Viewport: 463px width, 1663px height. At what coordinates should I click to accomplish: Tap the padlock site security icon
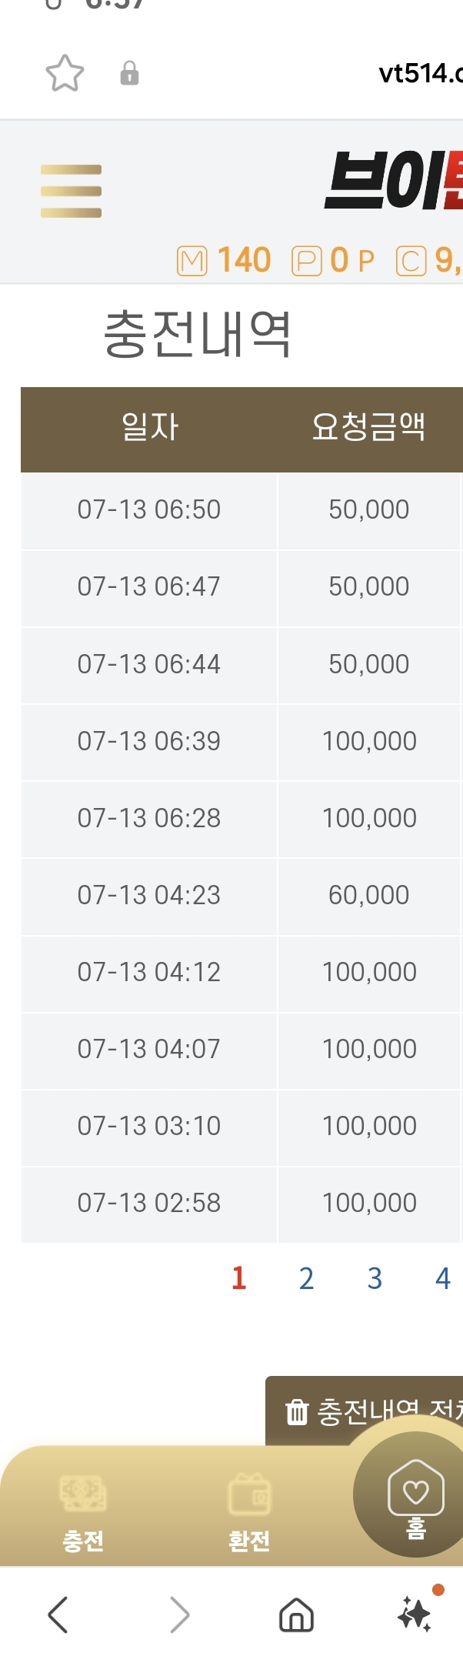point(129,73)
